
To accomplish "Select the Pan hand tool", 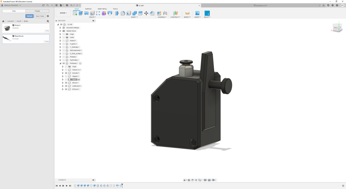I will tap(192, 180).
